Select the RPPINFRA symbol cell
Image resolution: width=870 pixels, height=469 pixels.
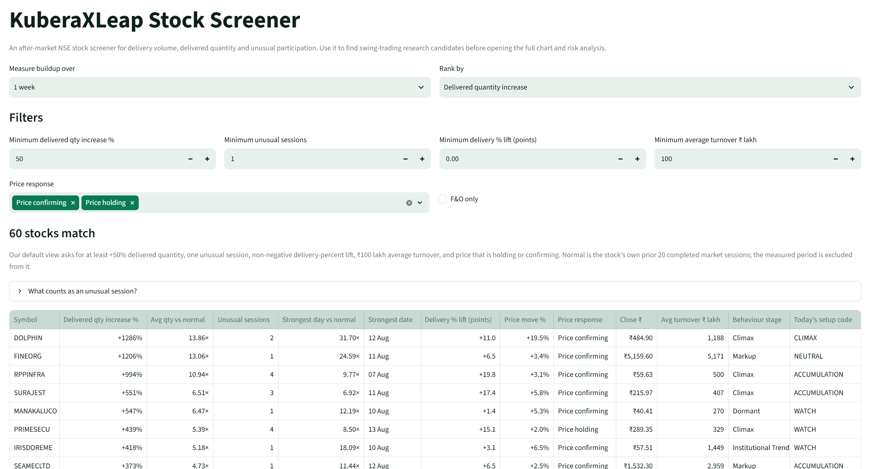(x=34, y=375)
